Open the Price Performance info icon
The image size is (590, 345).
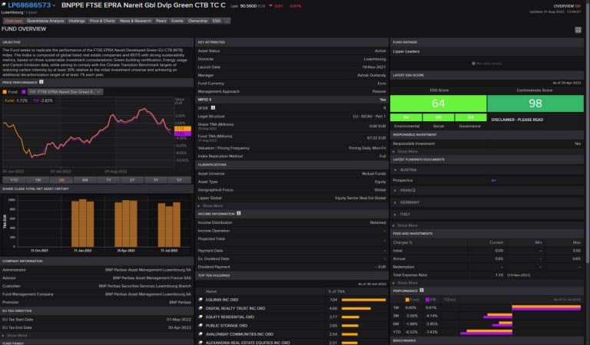(41, 82)
